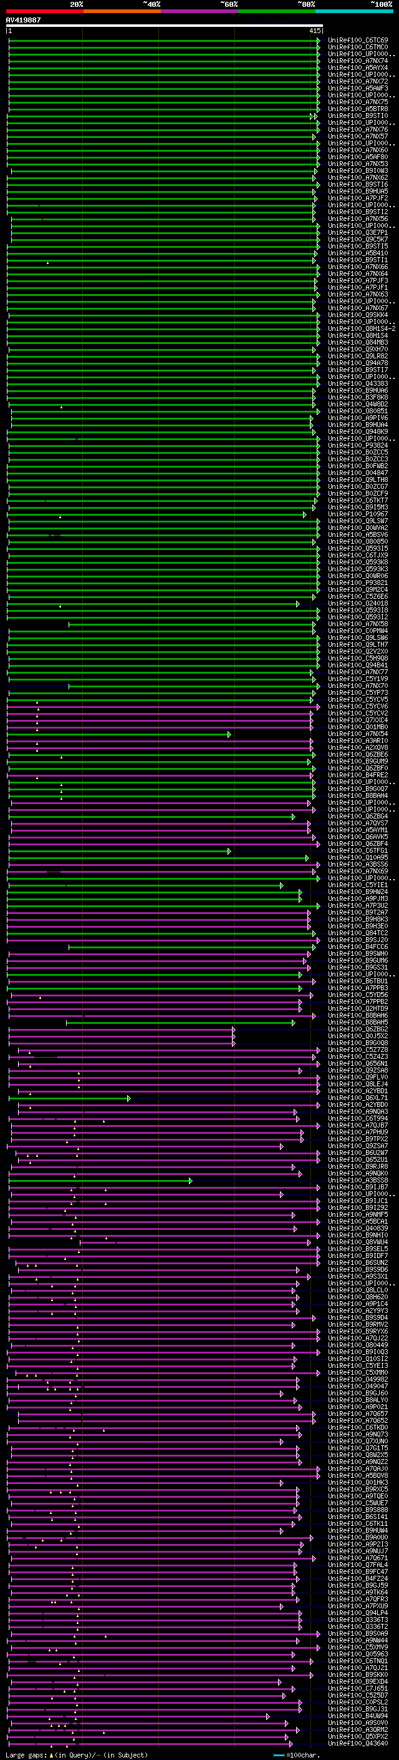Open hit UniRef100_B9STI0
399x1760 pixels.
click(358, 116)
